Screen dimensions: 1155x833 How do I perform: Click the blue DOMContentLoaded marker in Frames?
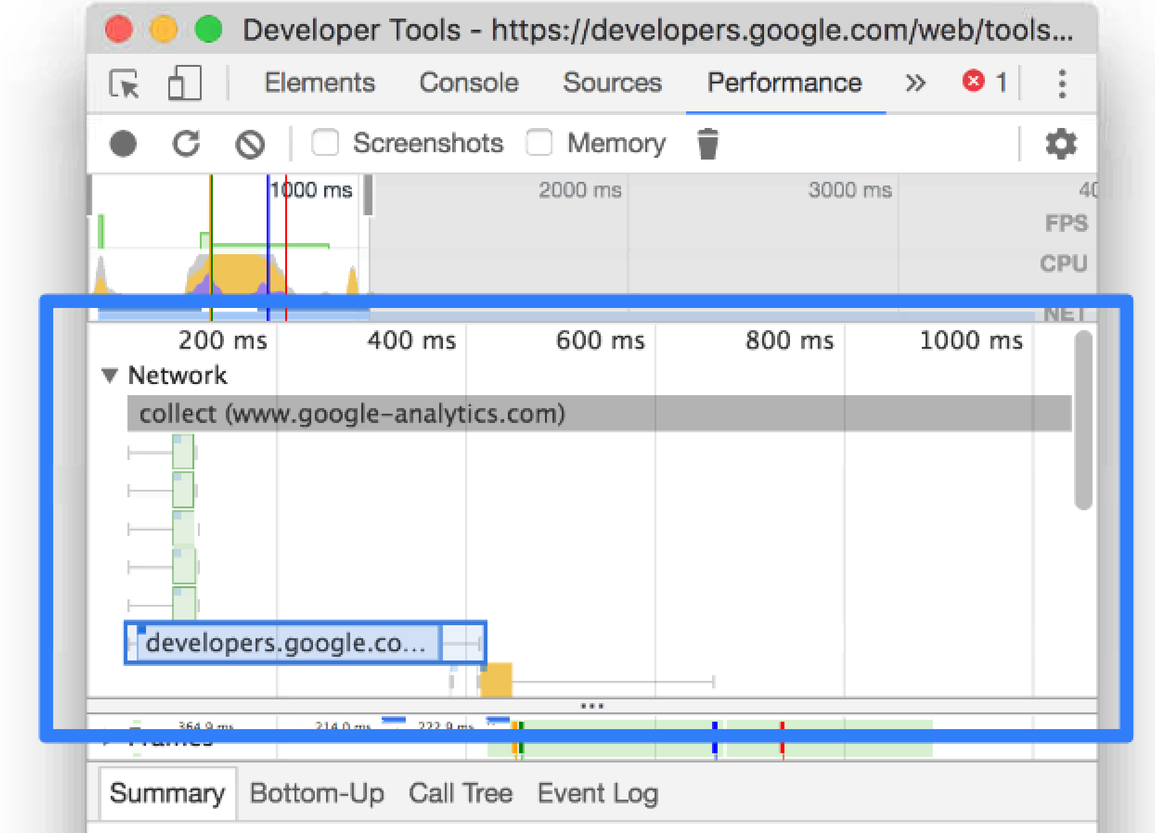[x=715, y=739]
